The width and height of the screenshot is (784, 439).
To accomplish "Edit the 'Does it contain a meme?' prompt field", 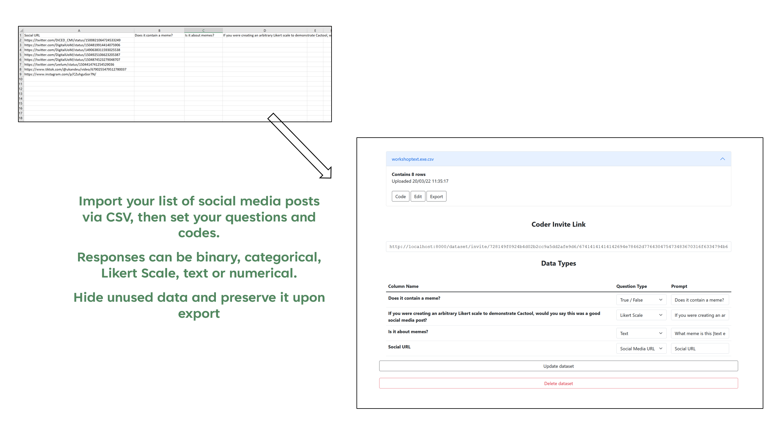I will coord(700,300).
